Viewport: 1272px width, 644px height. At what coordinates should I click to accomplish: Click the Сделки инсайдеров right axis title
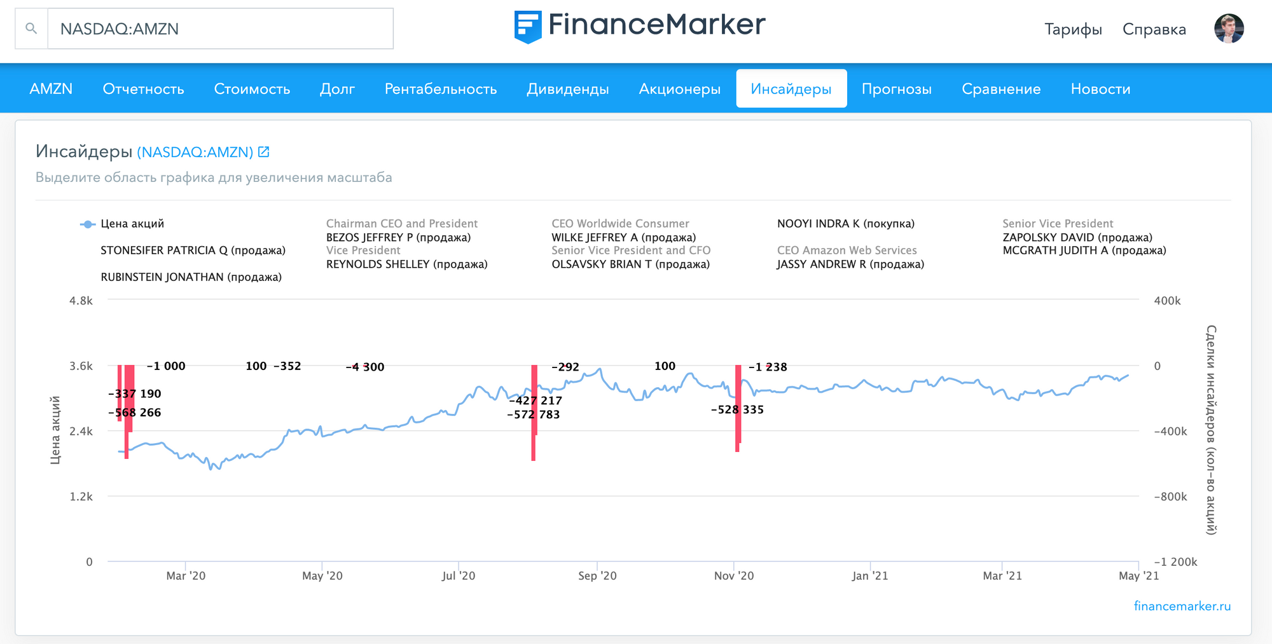1211,430
